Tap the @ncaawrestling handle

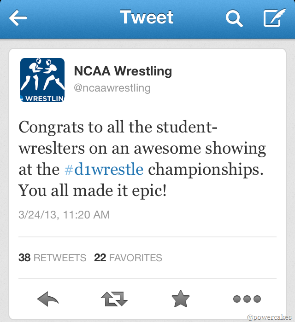point(112,87)
